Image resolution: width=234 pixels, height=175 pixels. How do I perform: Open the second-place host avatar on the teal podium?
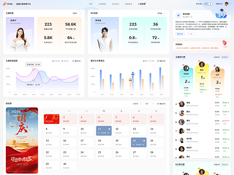(186, 68)
